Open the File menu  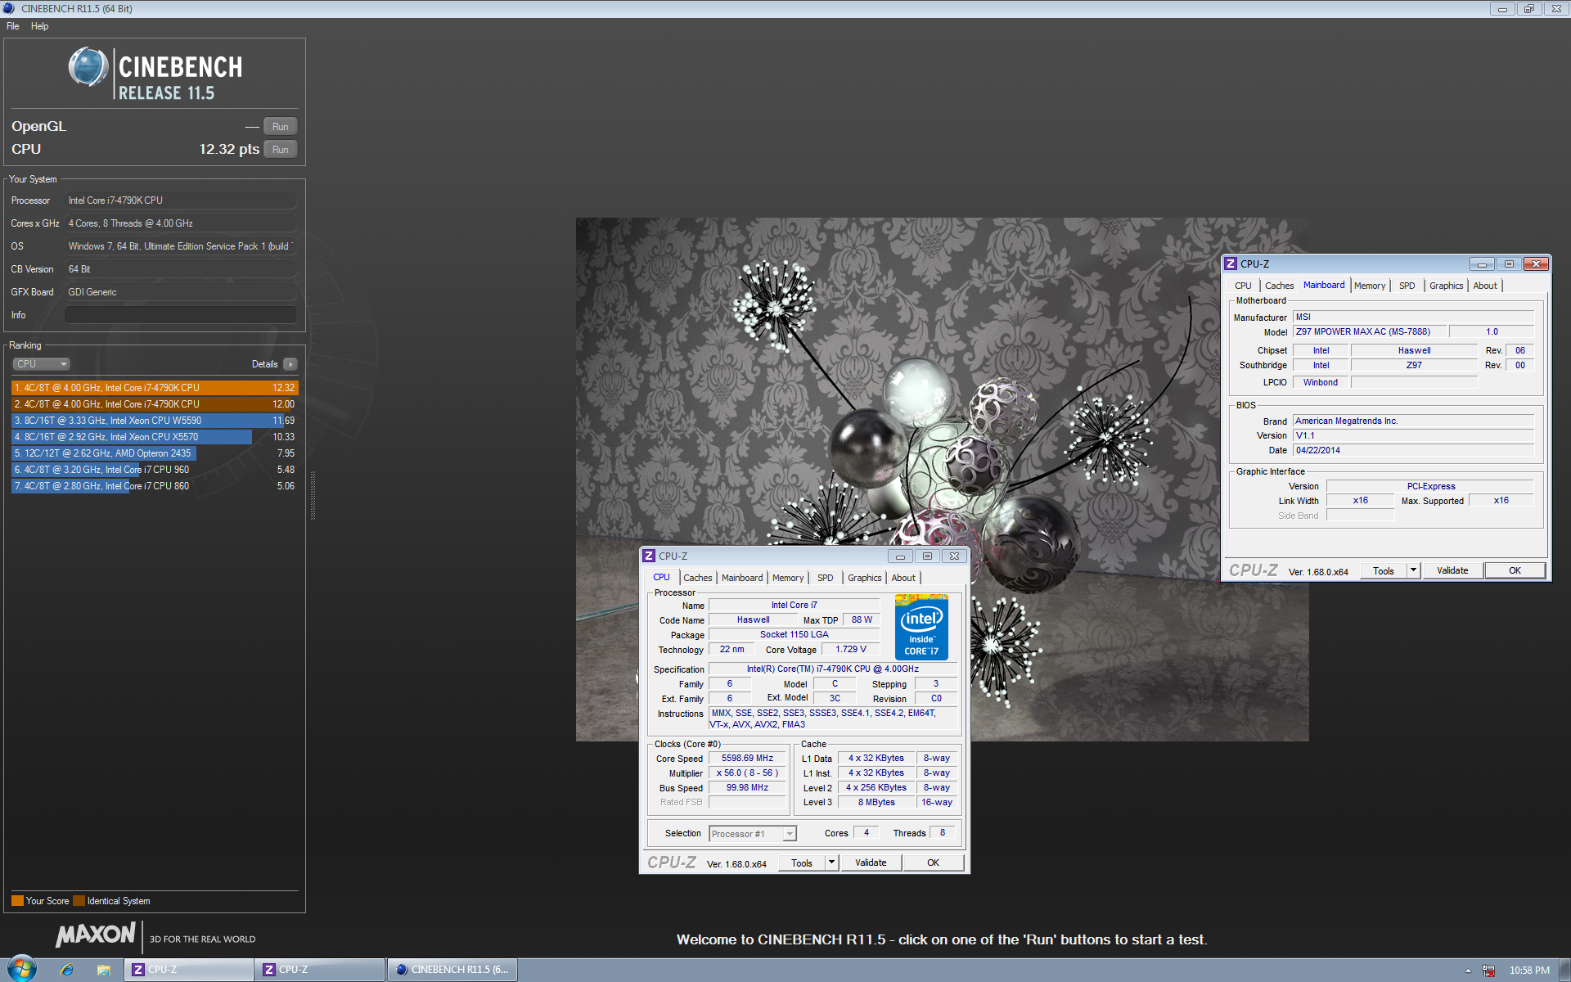13,26
